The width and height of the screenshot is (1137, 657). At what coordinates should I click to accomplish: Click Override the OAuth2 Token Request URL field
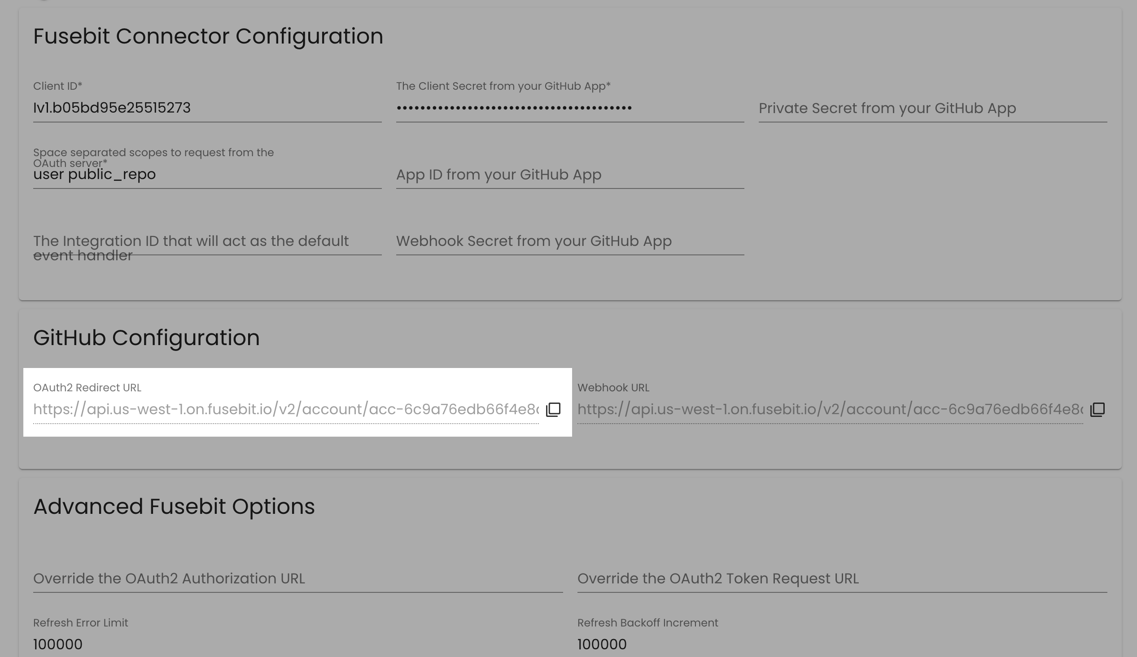click(x=842, y=578)
